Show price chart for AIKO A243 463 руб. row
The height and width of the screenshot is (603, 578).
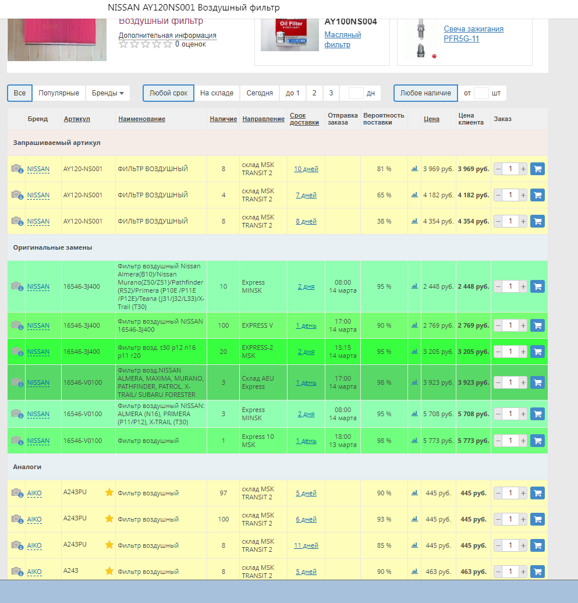coord(414,572)
